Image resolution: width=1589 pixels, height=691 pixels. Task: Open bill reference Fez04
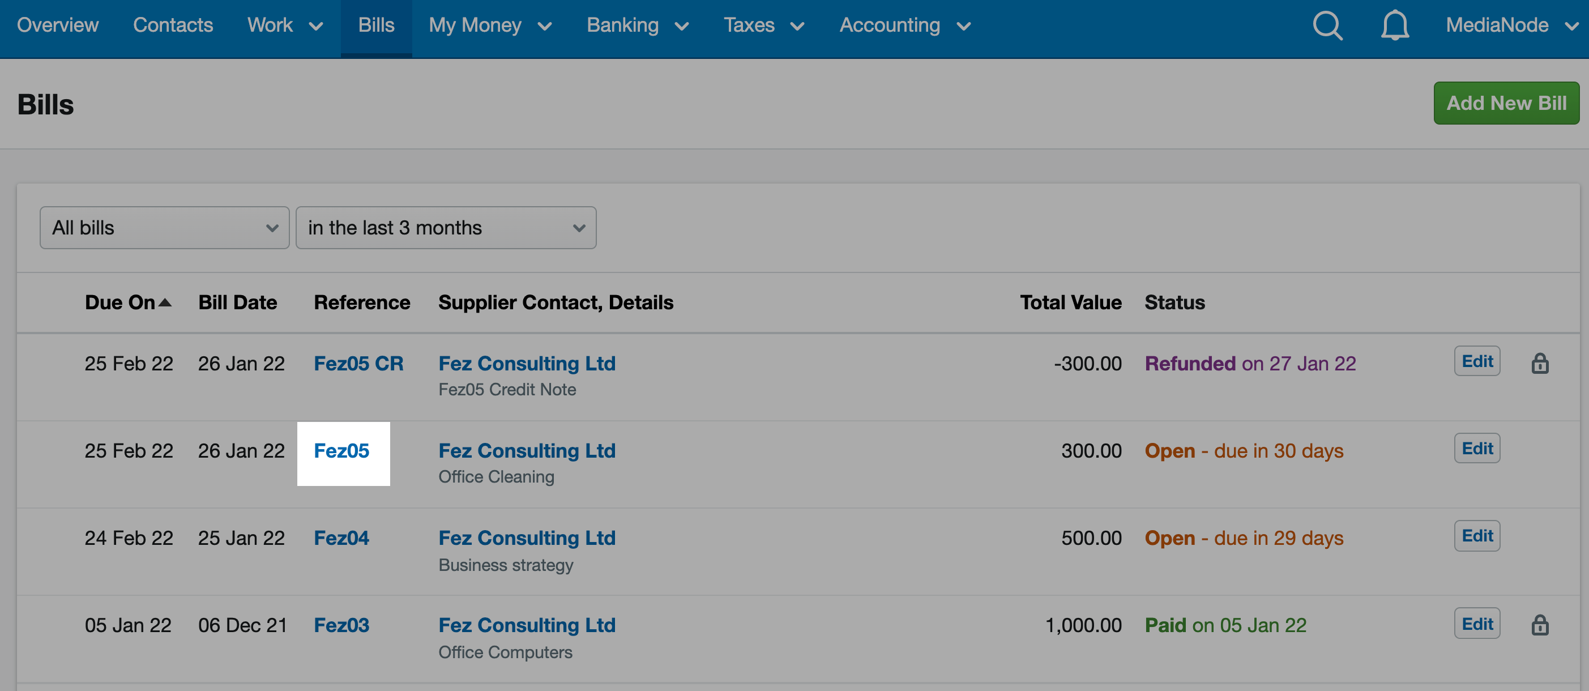(341, 538)
